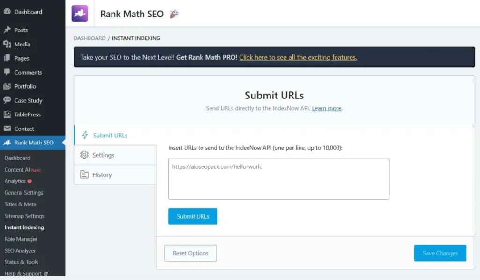Open the Learn more link
The height and width of the screenshot is (280, 480).
pyautogui.click(x=326, y=108)
